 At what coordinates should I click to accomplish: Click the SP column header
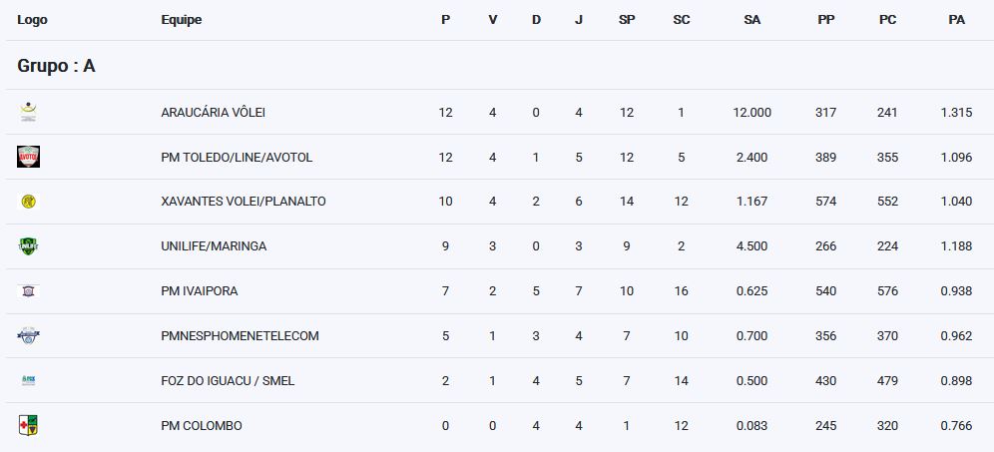point(627,20)
